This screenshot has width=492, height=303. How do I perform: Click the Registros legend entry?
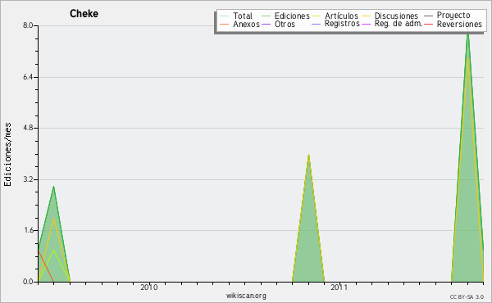pos(335,24)
